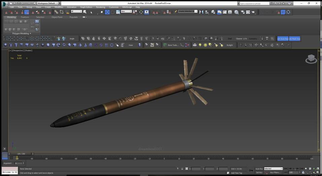Switch to the Freeform ribbon tab
The image size is (322, 176).
pyautogui.click(x=25, y=17)
